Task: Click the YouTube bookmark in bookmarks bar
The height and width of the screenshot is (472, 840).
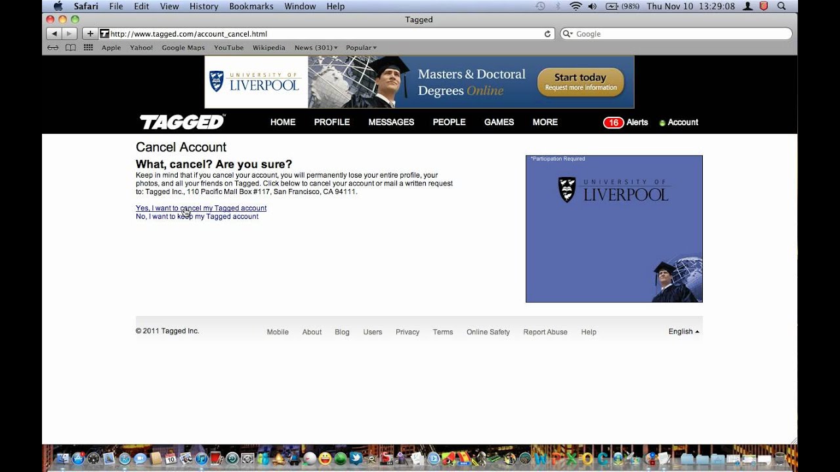Action: tap(228, 48)
